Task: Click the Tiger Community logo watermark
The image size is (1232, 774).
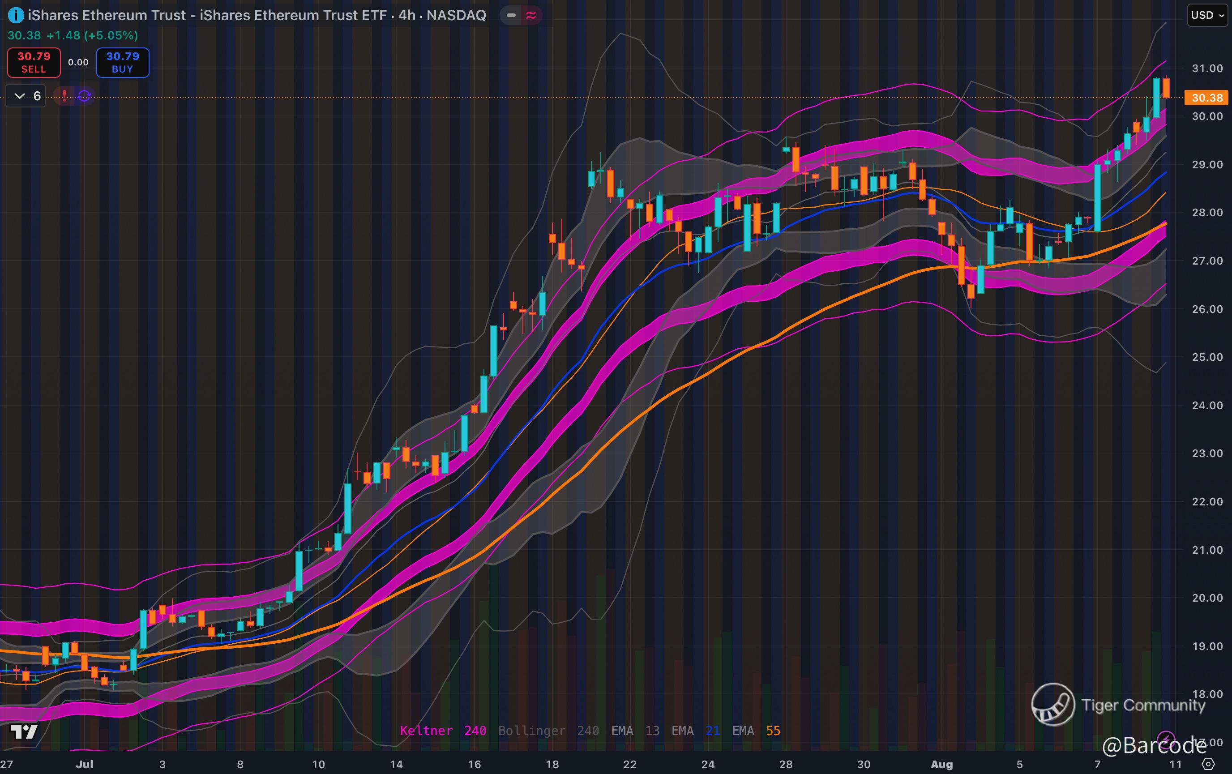Action: (1052, 705)
